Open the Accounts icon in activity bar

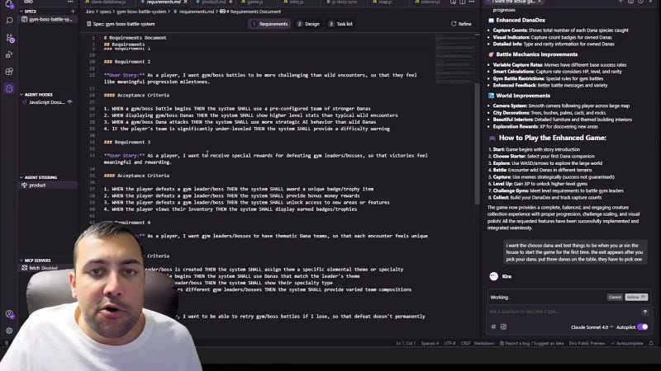tap(9, 314)
